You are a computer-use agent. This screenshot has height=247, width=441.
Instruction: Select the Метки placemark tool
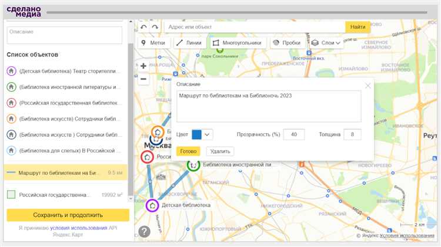[x=153, y=43]
